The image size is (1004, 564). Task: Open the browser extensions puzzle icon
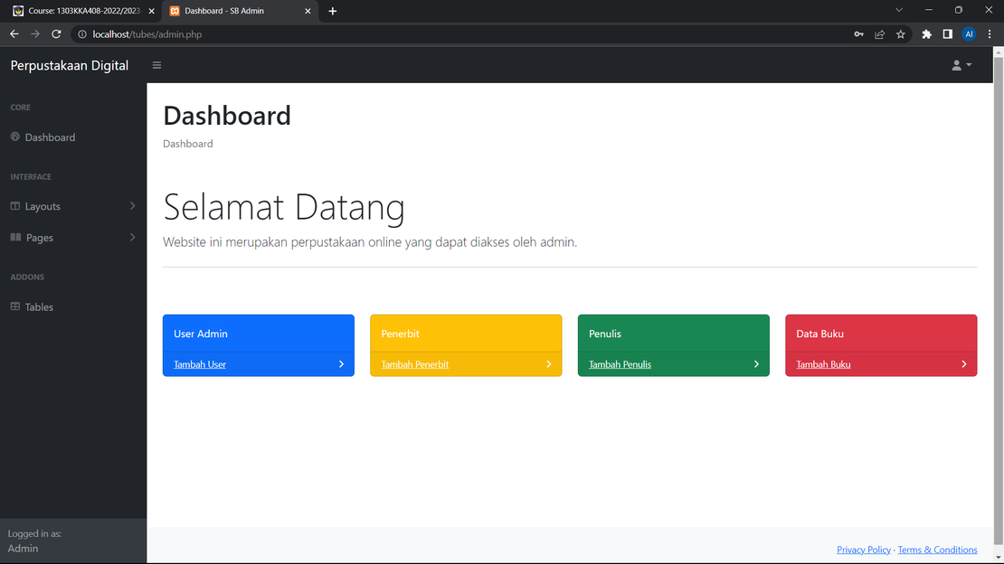point(926,34)
